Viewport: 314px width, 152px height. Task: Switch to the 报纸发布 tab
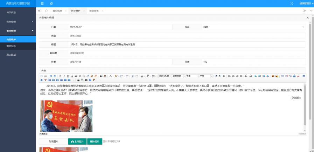click(94, 11)
